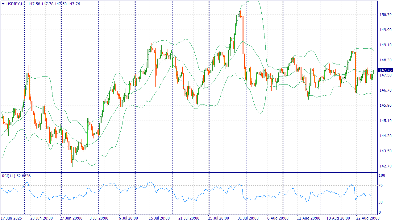The height and width of the screenshot is (222, 395).
Task: Click the dropdown triangle beside USDJPY,H4
Action: (x=3, y=4)
